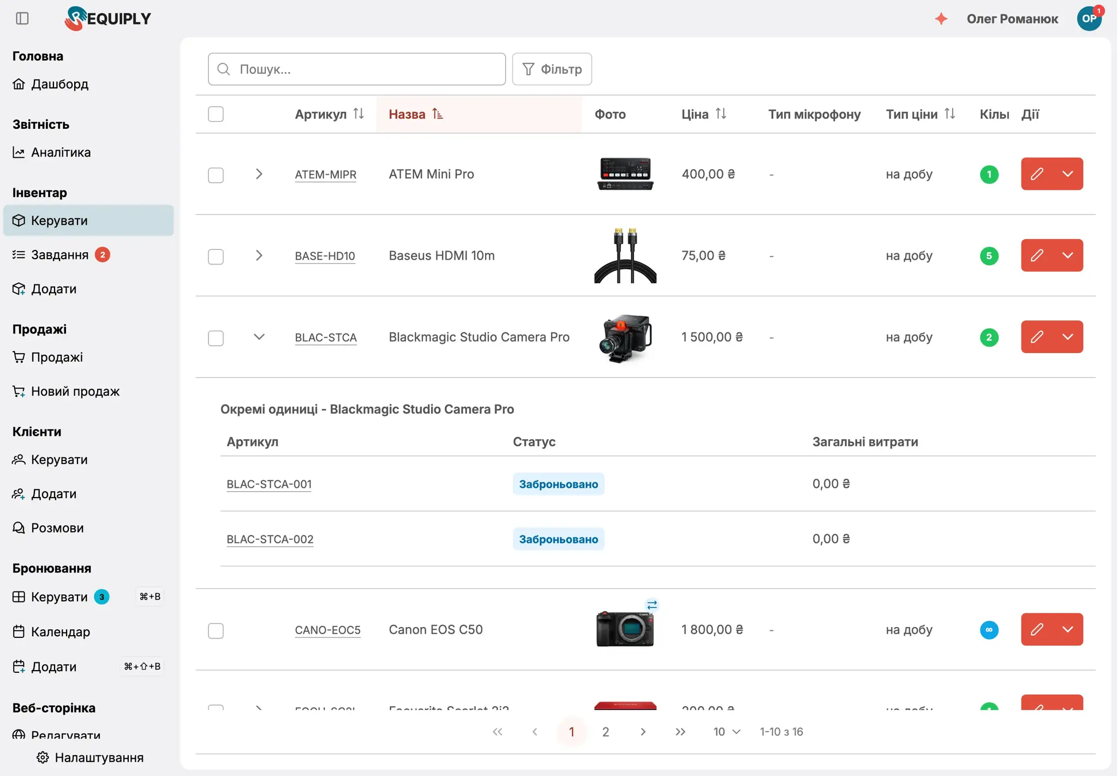Click the Пошук search field
Screen dimensions: 1117x776
[357, 69]
